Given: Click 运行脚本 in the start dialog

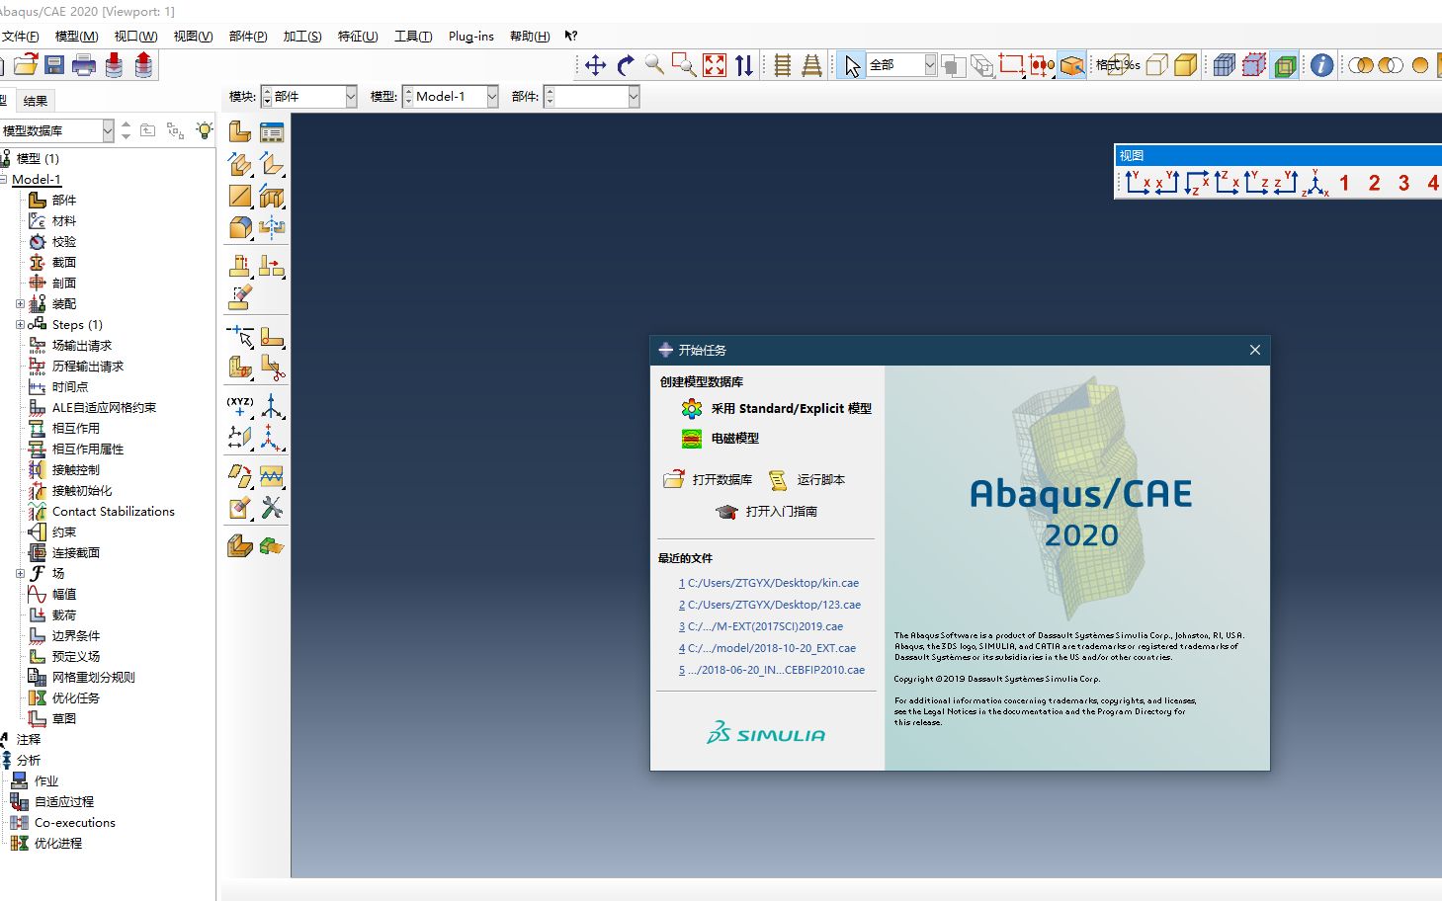Looking at the screenshot, I should click(806, 479).
